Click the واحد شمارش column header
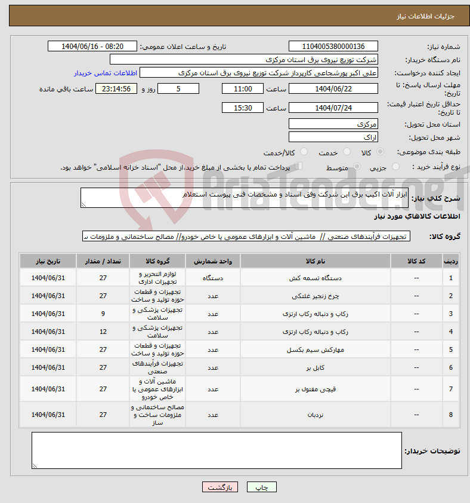Image resolution: width=470 pixels, height=503 pixels. pyautogui.click(x=213, y=261)
